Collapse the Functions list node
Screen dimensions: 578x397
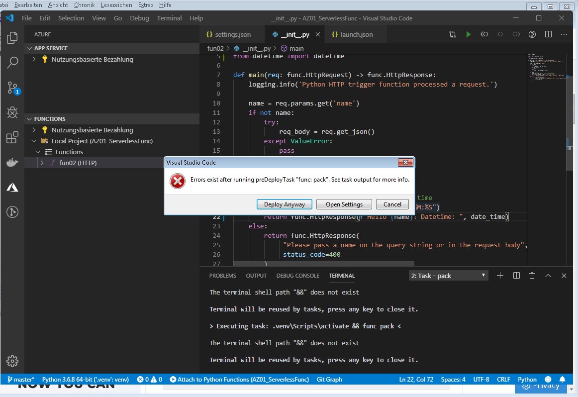pyautogui.click(x=38, y=152)
